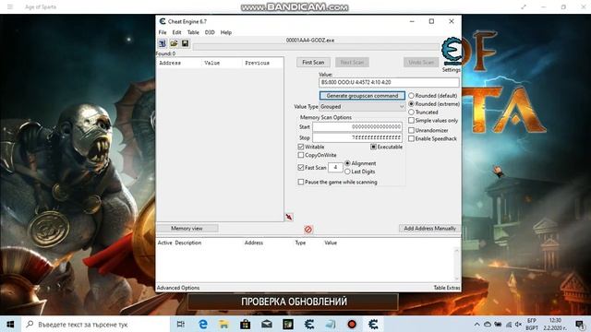Image resolution: width=591 pixels, height=332 pixels.
Task: Click the scan Value input field
Action: point(389,82)
